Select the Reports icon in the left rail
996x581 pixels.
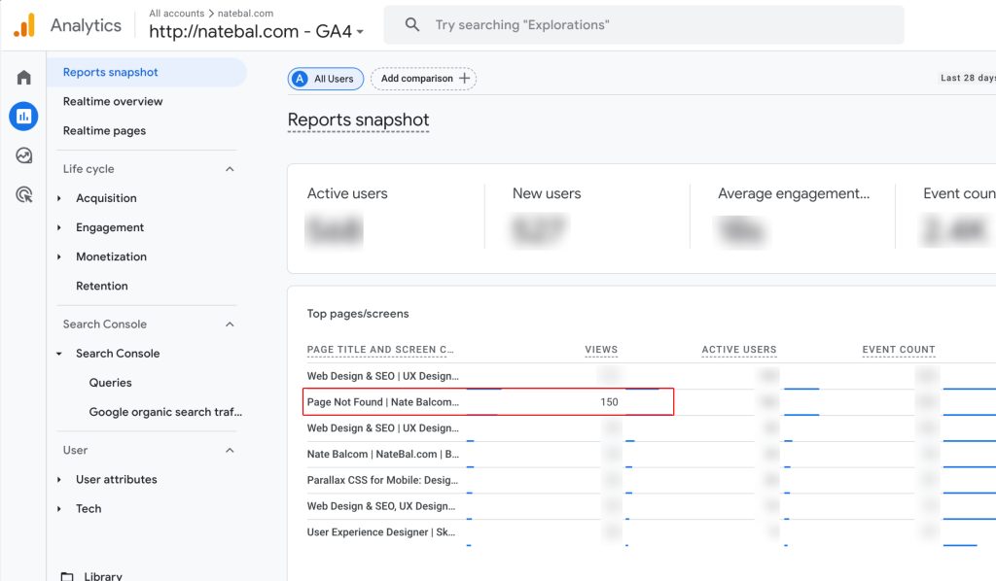click(x=22, y=116)
